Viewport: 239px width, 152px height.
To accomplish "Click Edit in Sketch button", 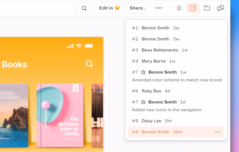I will pyautogui.click(x=109, y=8).
